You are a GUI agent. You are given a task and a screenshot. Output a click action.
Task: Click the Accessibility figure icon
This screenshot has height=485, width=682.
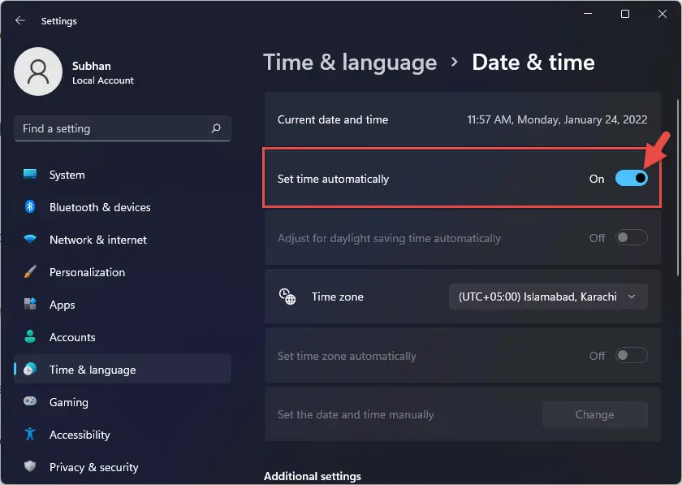pos(30,434)
